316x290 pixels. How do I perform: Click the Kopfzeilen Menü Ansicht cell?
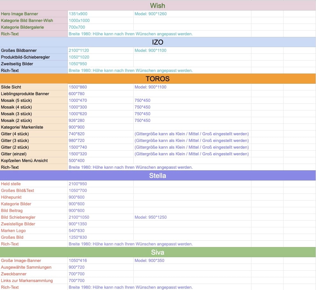[x=34, y=160]
